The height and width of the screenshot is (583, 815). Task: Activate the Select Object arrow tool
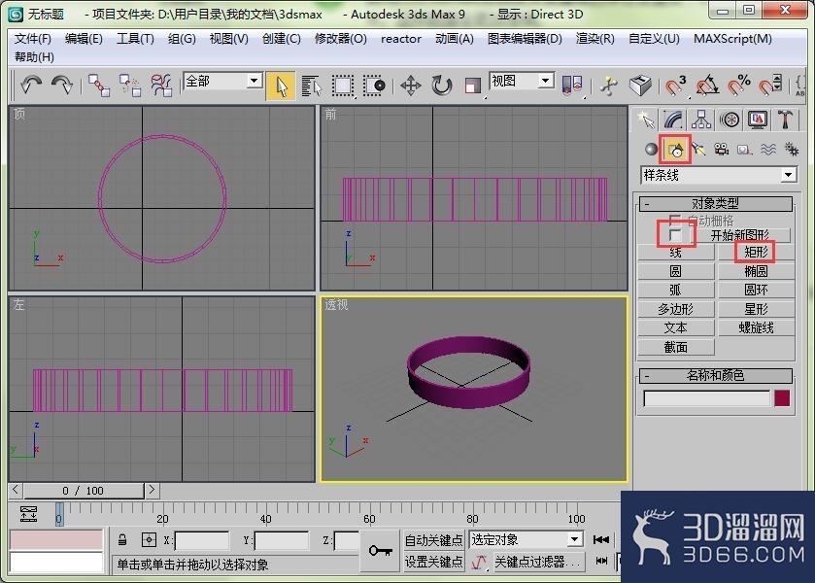[x=281, y=86]
